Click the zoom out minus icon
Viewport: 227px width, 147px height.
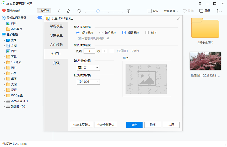[x=79, y=11]
